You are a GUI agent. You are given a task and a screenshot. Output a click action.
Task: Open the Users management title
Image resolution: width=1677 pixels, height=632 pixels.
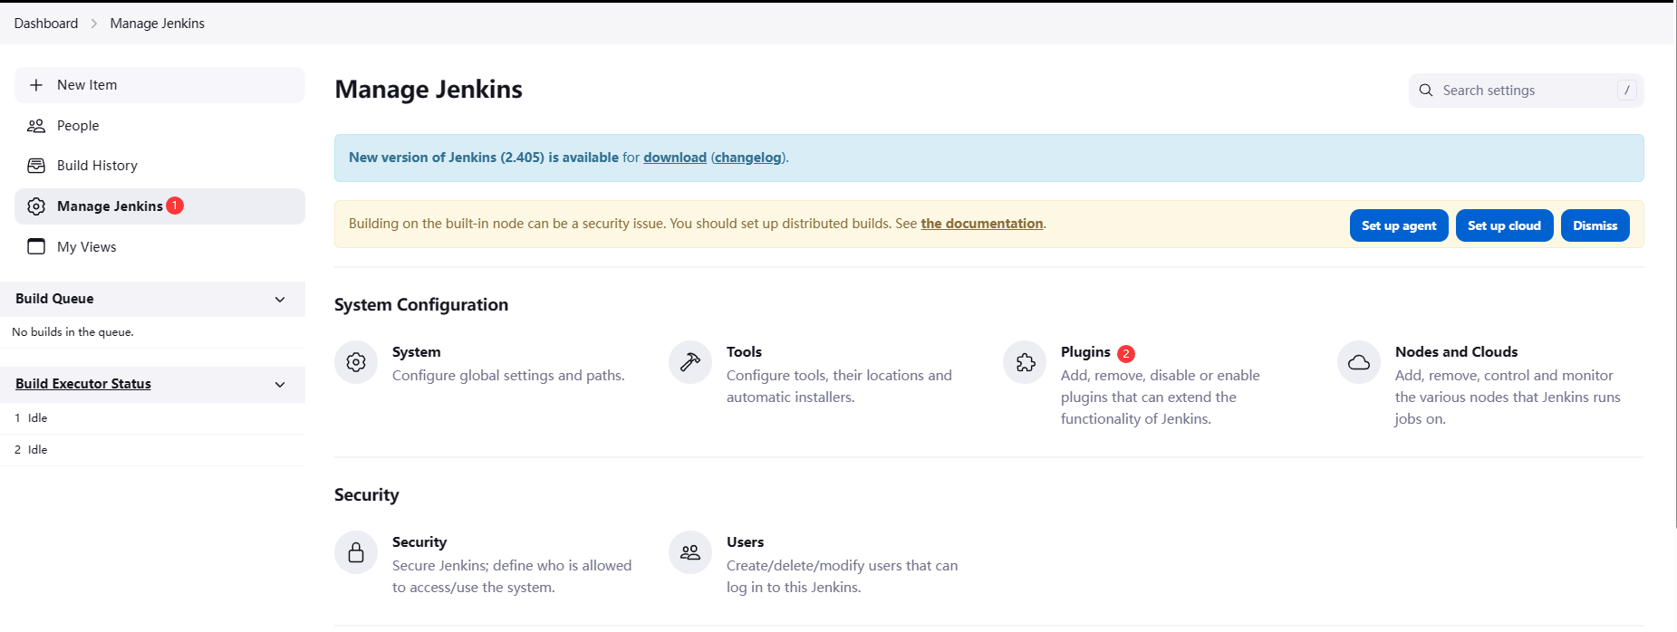click(746, 542)
